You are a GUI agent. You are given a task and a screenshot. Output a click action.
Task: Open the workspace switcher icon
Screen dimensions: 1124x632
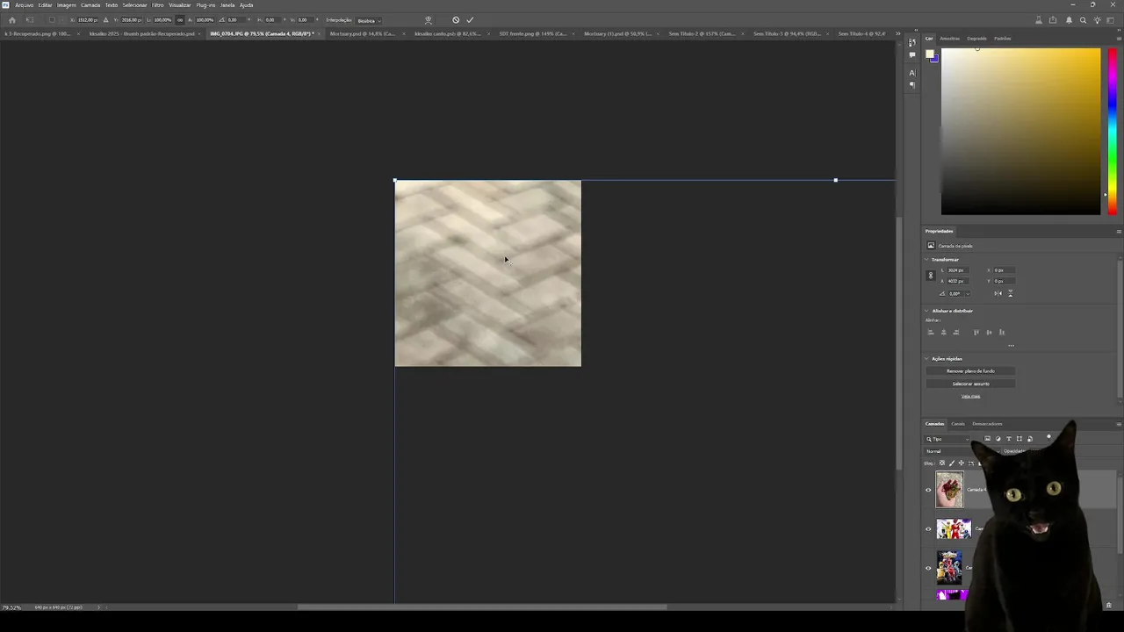tap(1112, 20)
